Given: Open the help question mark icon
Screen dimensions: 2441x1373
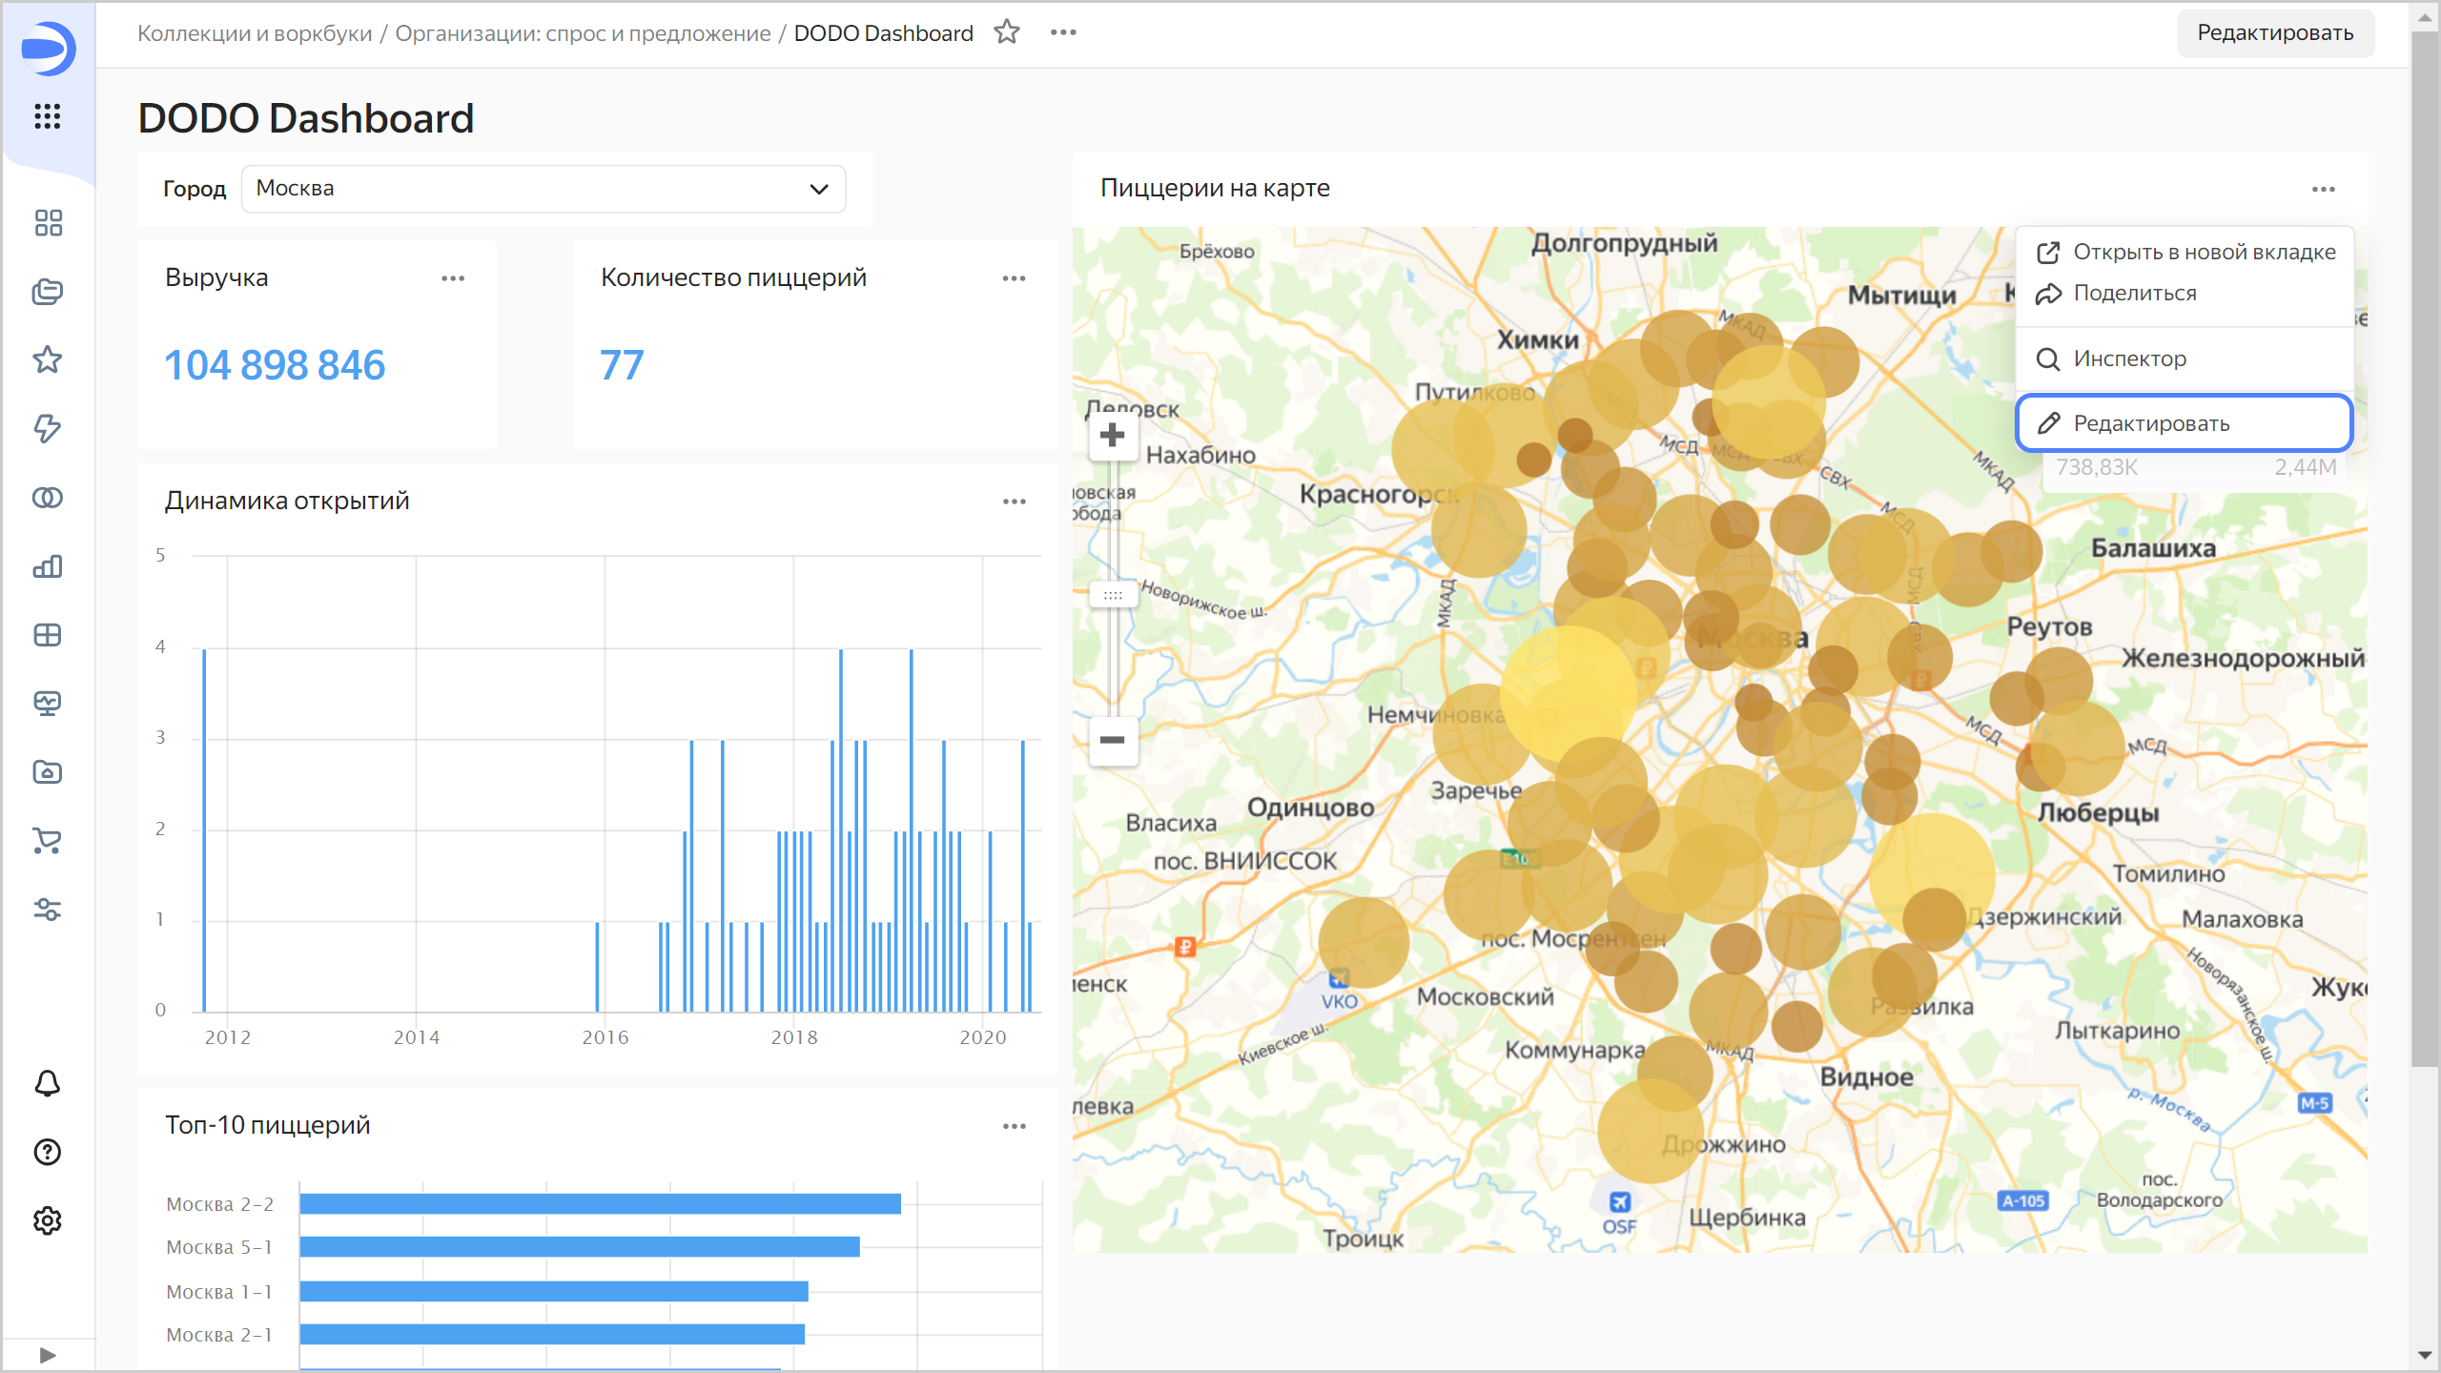Looking at the screenshot, I should pyautogui.click(x=47, y=1152).
